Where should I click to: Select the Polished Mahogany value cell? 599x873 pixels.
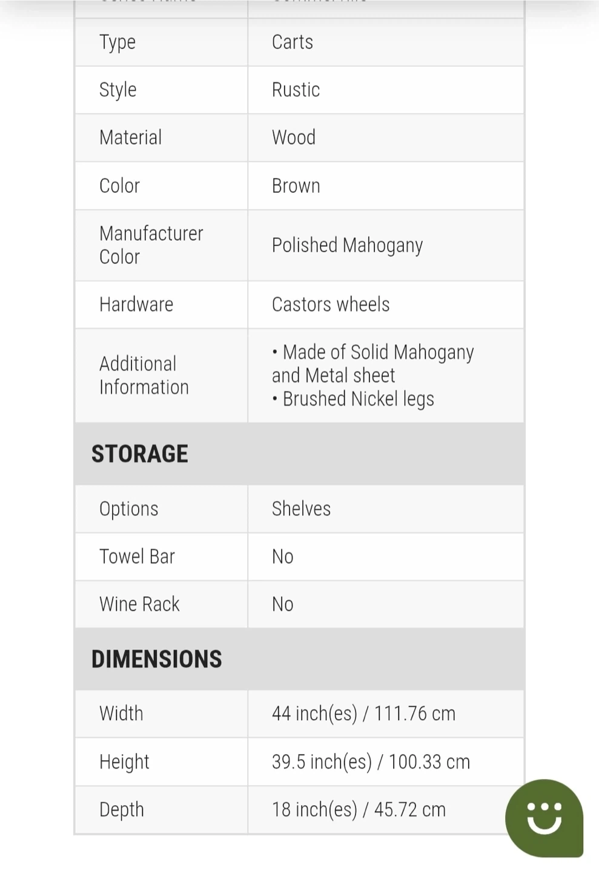[x=347, y=246]
